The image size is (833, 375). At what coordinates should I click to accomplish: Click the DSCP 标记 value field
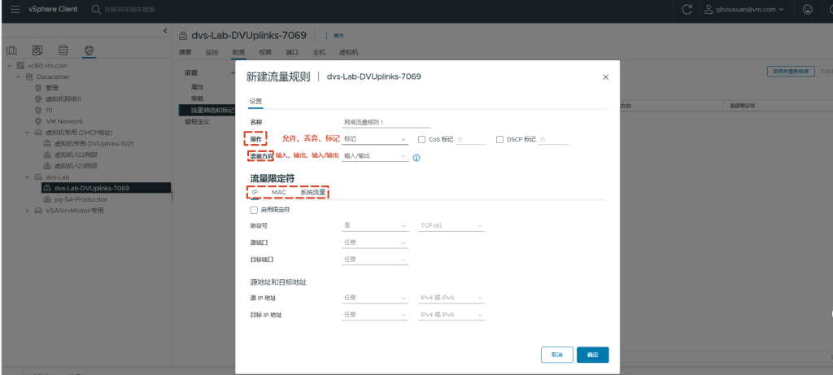click(552, 139)
